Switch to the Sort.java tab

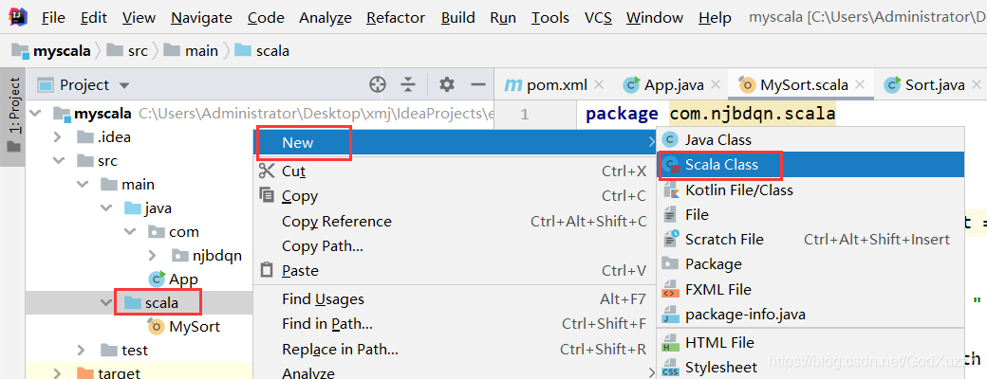coord(934,85)
